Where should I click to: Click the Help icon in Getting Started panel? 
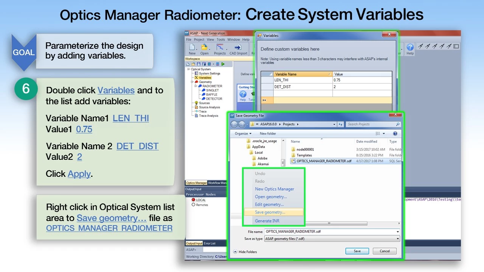click(243, 94)
